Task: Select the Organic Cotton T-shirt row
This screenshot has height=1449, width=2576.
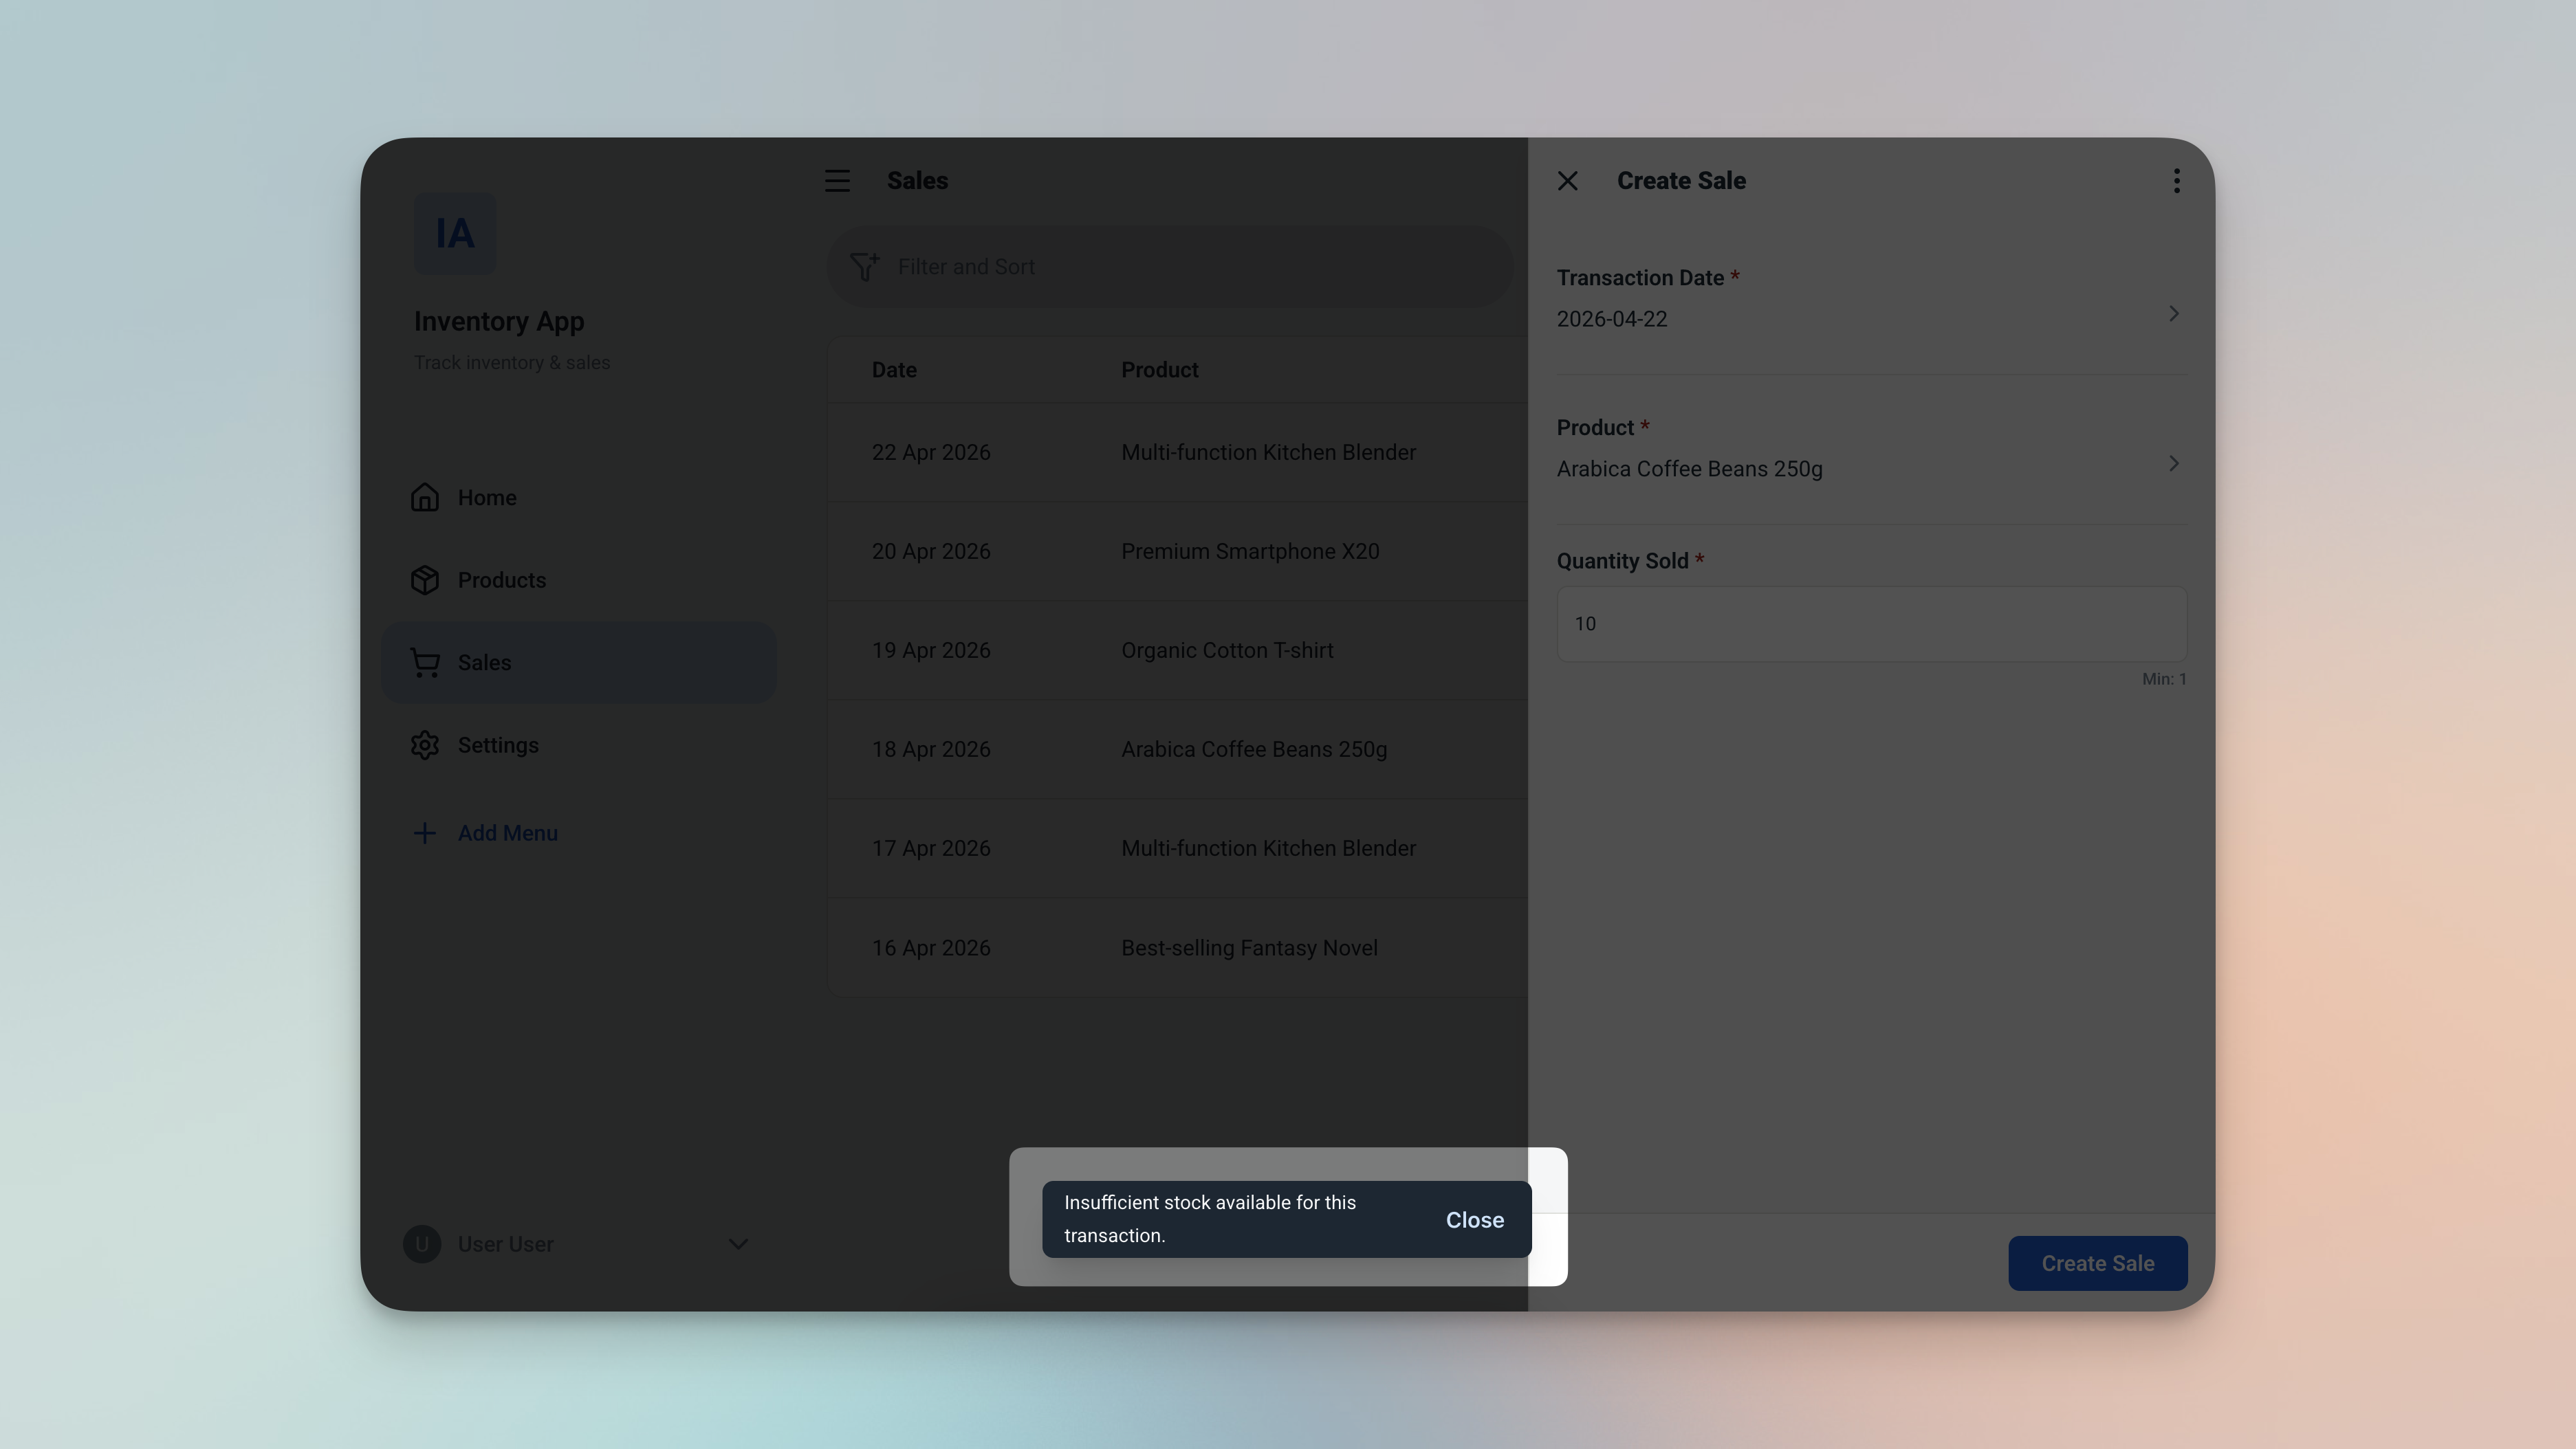Action: pyautogui.click(x=1177, y=650)
